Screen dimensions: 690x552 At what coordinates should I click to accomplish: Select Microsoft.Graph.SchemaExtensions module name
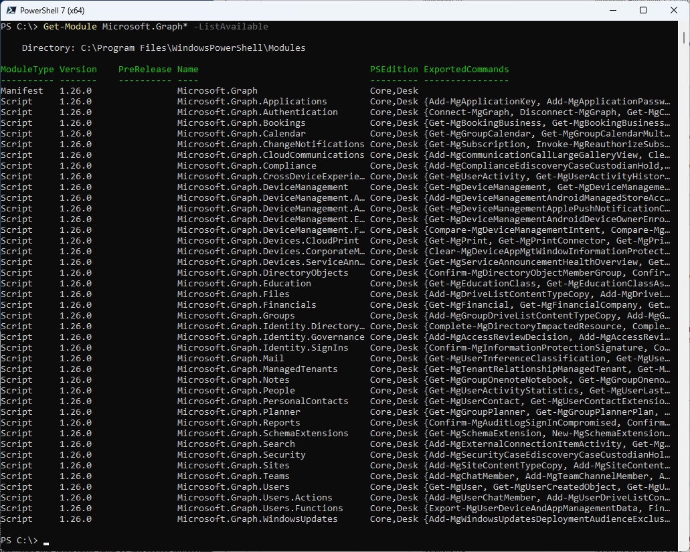pos(263,434)
